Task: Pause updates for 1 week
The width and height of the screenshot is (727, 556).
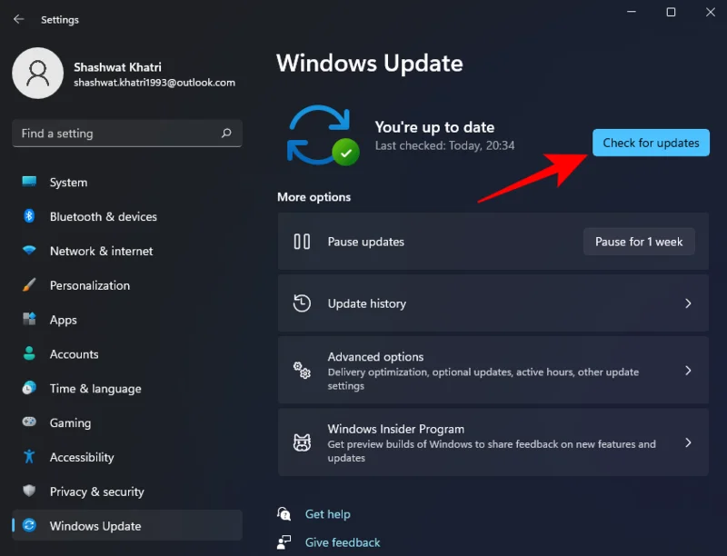Action: coord(639,241)
